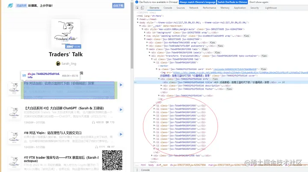This screenshot has height=172, width=308.
Task: Play episode #19 对话崇姐
Action: pos(121,85)
